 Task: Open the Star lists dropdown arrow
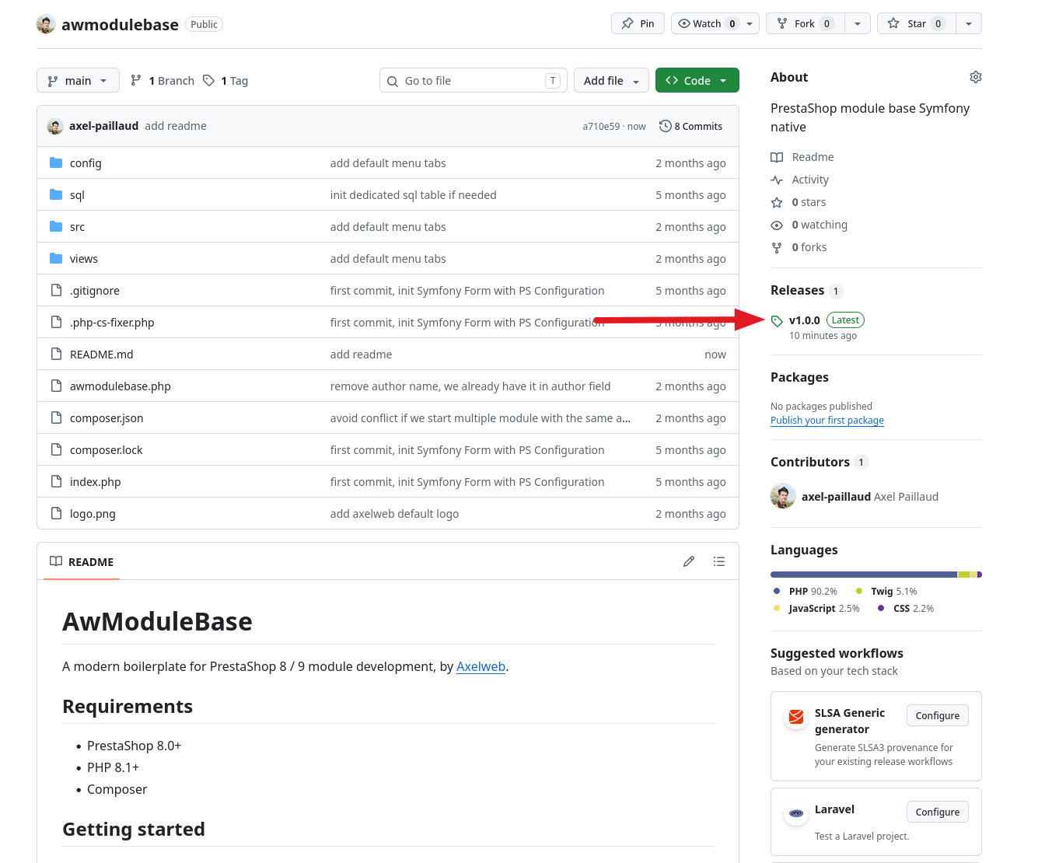tap(968, 23)
